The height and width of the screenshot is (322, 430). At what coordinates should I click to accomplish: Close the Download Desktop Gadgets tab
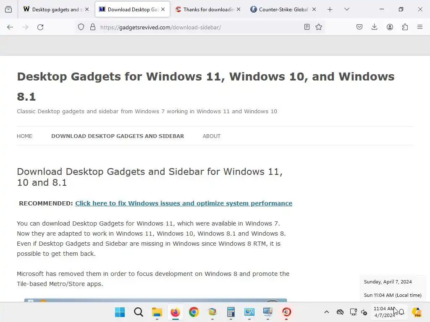163,9
